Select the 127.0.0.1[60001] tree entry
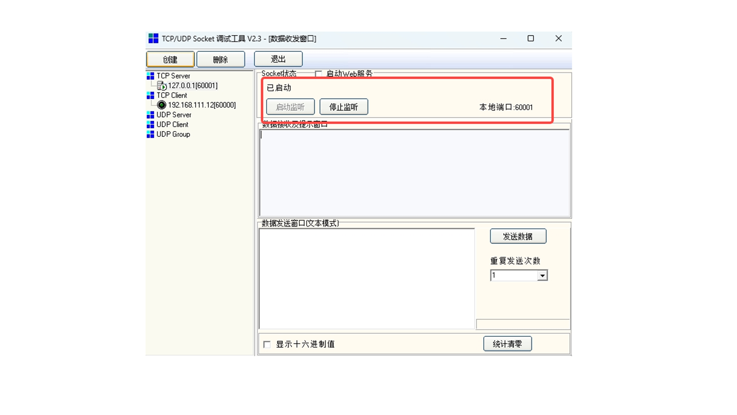Viewport: 737px width, 415px height. 193,86
